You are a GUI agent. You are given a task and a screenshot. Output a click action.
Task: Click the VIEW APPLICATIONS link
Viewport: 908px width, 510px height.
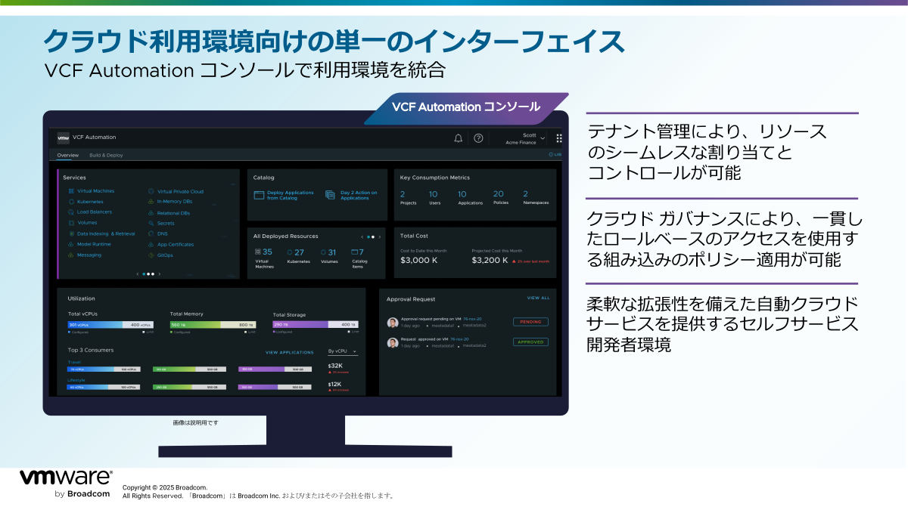(289, 352)
